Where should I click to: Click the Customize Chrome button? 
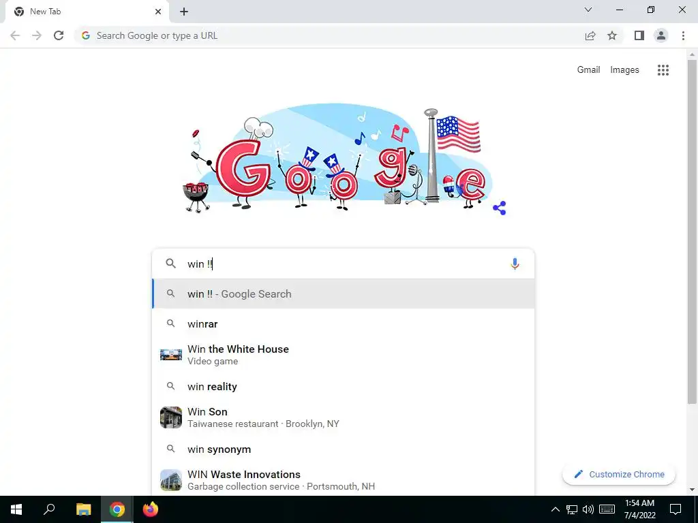click(x=619, y=474)
